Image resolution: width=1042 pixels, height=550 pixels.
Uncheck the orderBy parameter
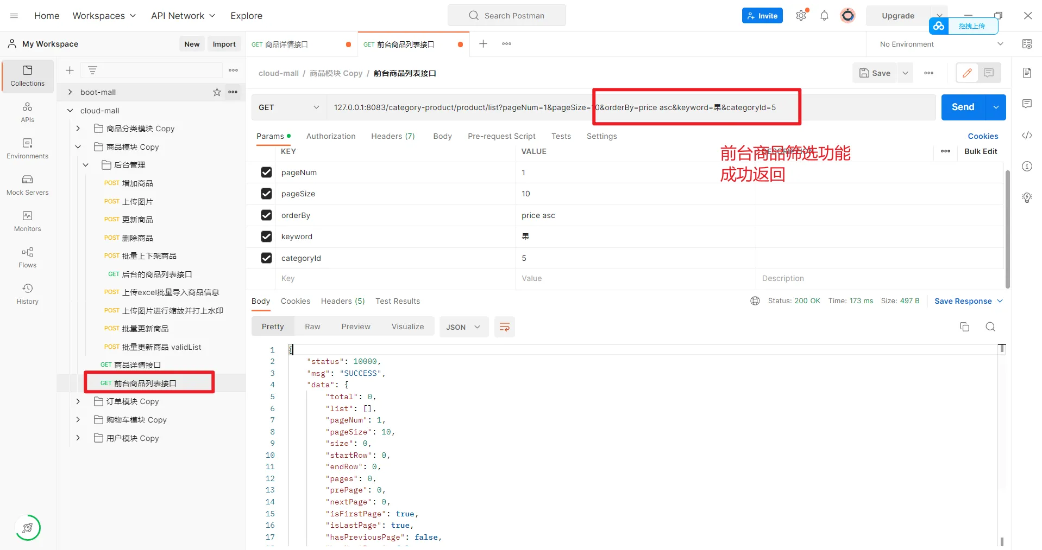[x=266, y=215]
